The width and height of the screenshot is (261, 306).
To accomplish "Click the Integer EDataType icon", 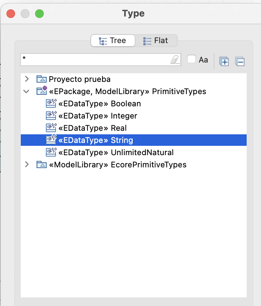I will [51, 116].
